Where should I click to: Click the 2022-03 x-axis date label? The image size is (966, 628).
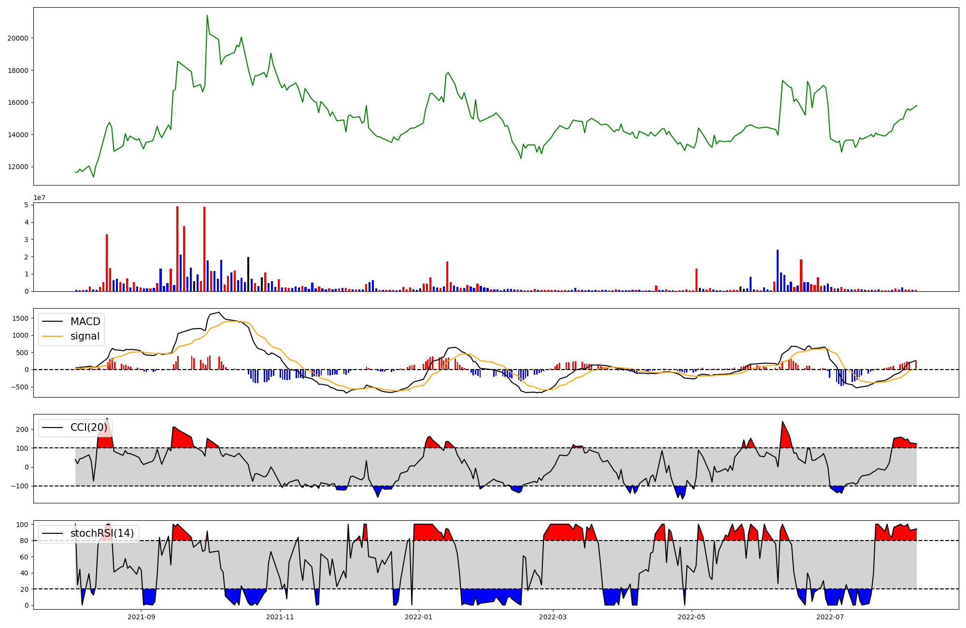(553, 617)
